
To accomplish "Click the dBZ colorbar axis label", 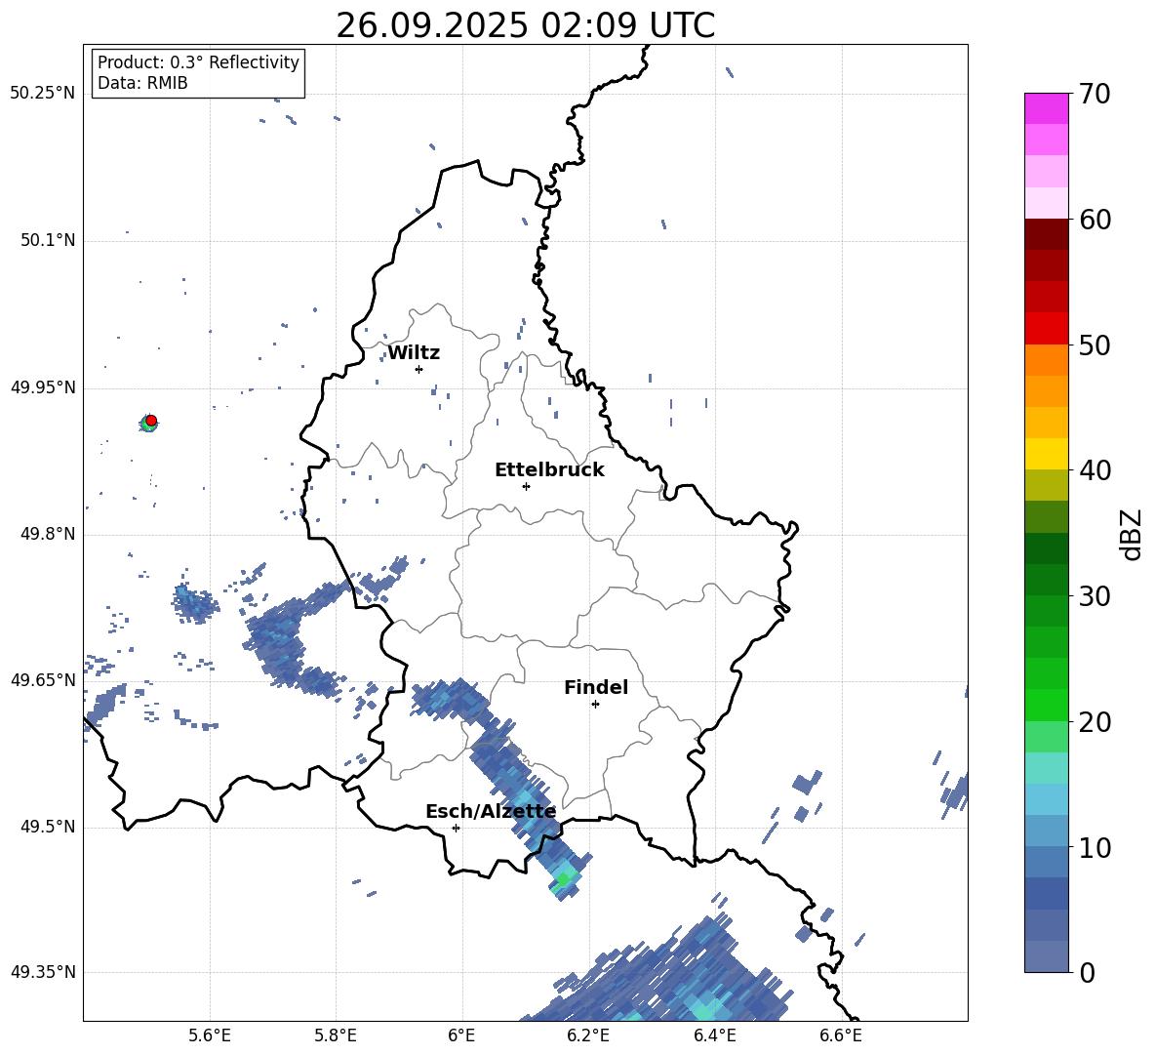I will pyautogui.click(x=1133, y=534).
